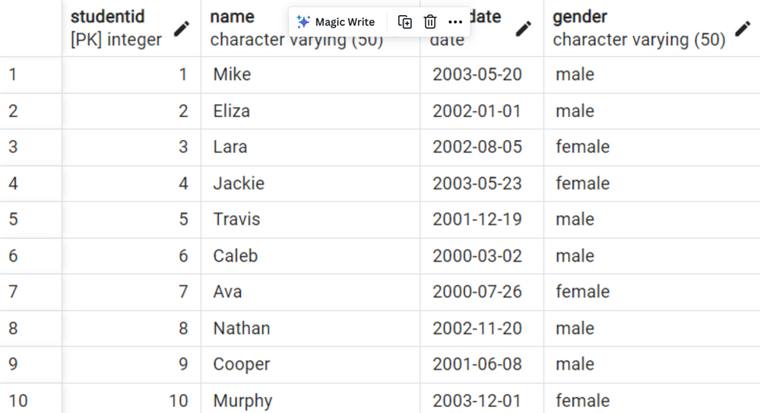Click the date cell 2001-12-19
The height and width of the screenshot is (413, 760).
click(x=482, y=220)
